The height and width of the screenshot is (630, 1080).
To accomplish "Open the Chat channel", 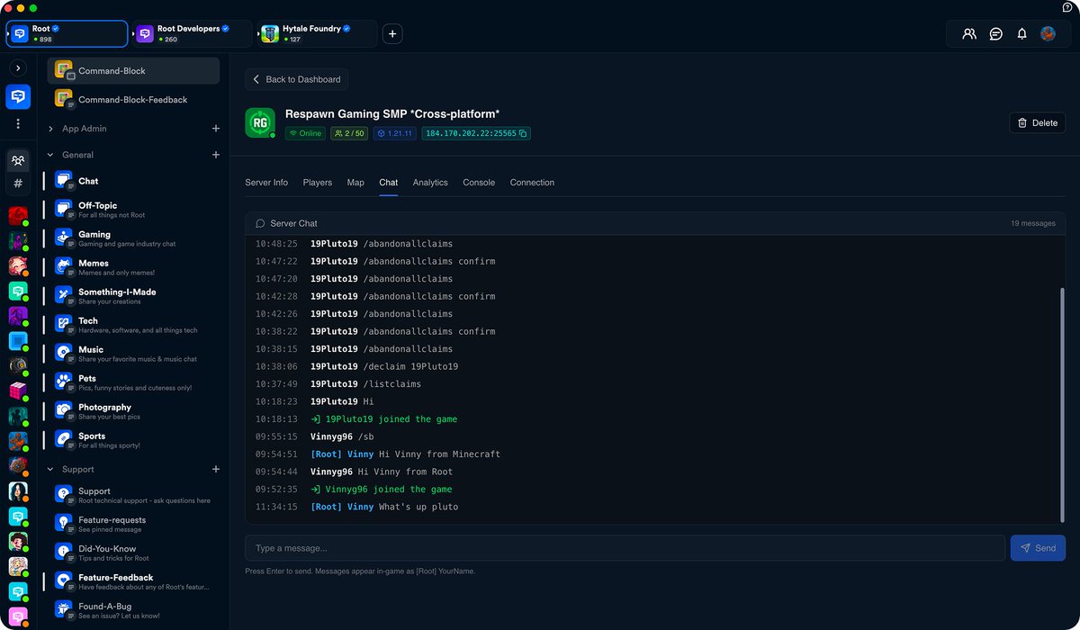I will (x=133, y=181).
